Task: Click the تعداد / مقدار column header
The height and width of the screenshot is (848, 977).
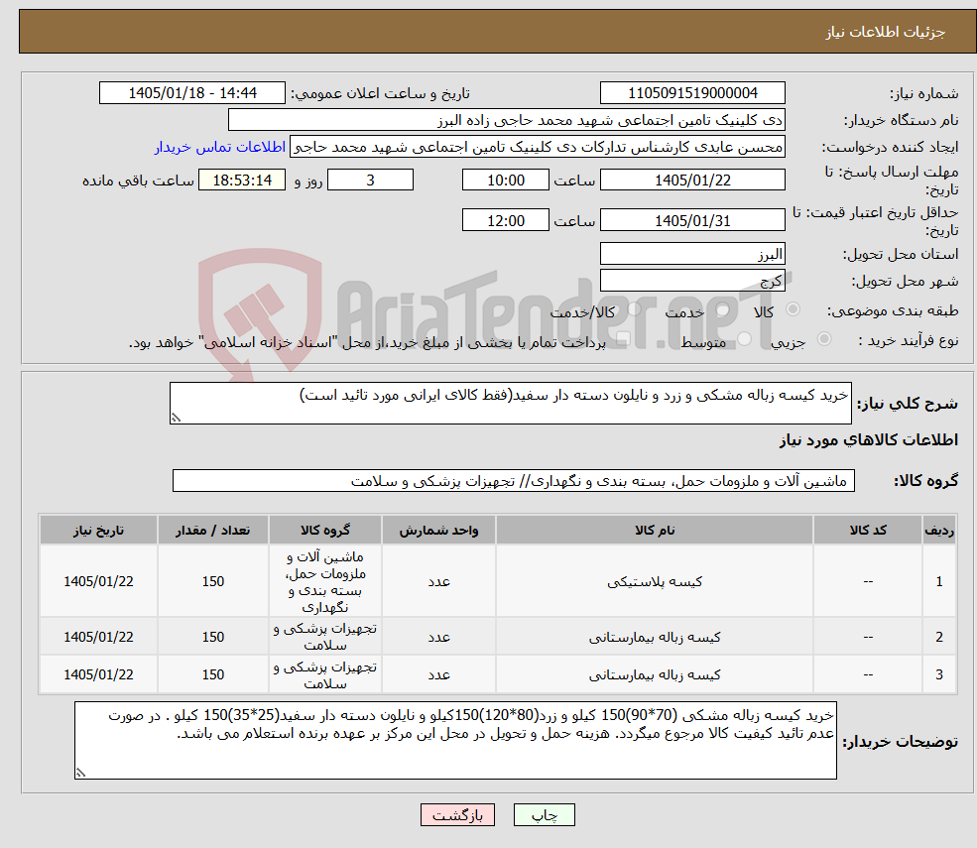Action: [x=212, y=530]
